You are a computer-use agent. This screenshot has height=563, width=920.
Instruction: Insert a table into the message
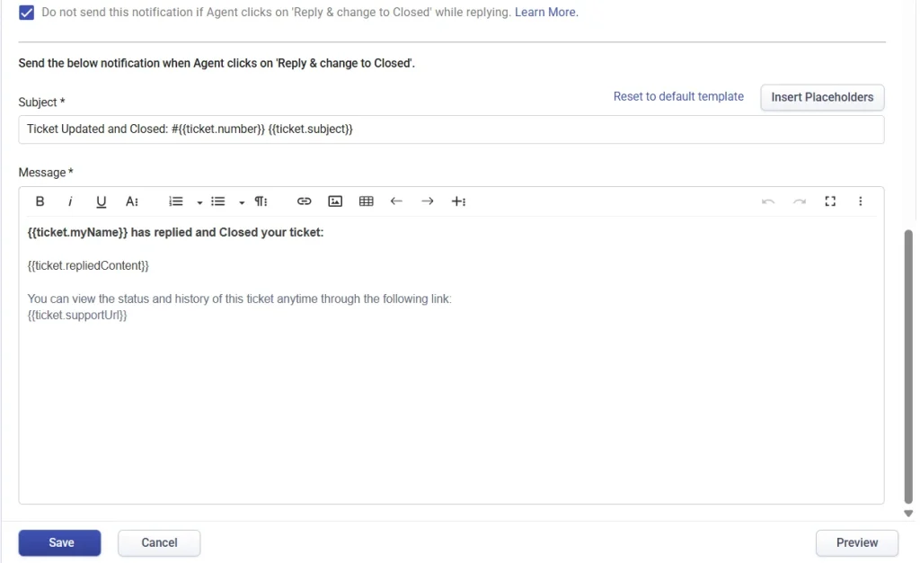tap(366, 201)
